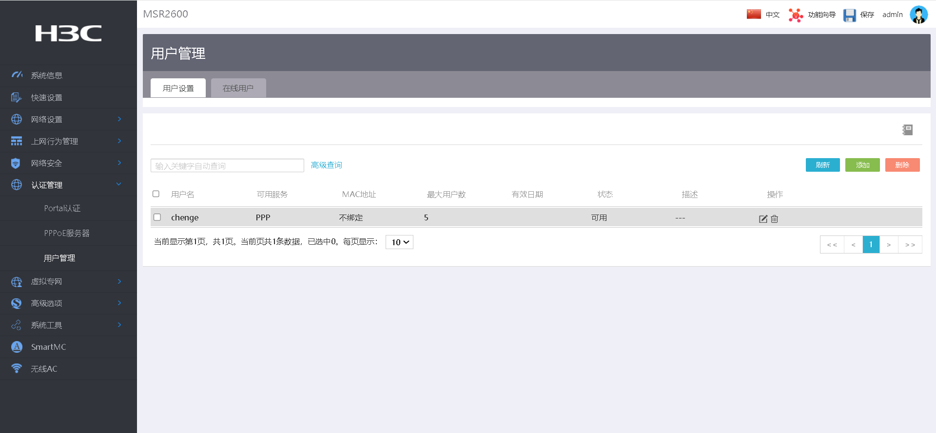This screenshot has width=936, height=433.
Task: Click the MAC地址 column header
Action: 359,194
